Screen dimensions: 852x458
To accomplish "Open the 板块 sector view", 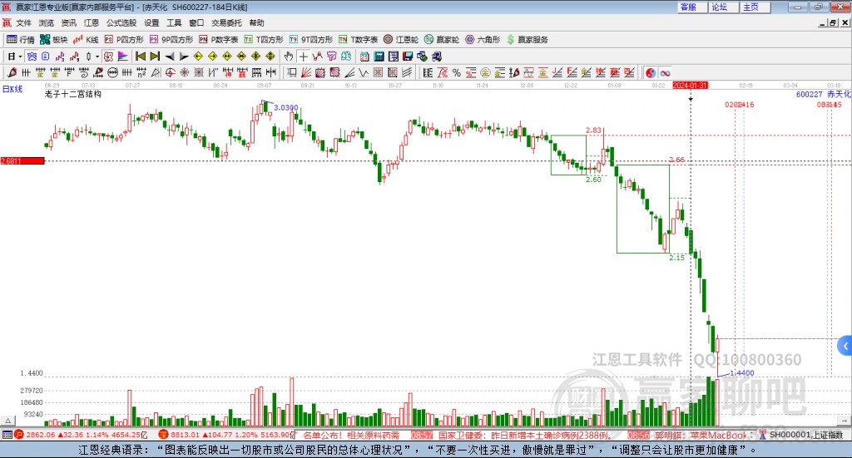I will (53, 40).
